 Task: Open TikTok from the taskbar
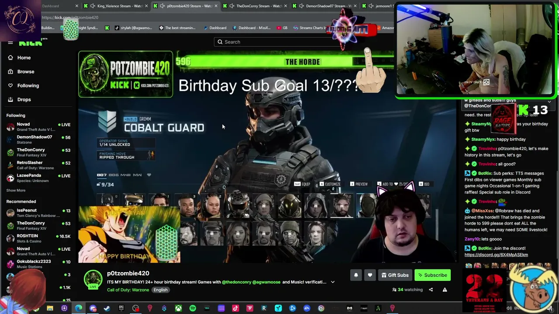click(235, 309)
